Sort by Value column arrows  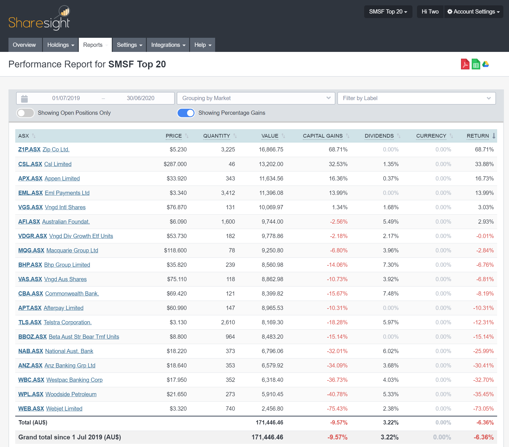click(283, 136)
